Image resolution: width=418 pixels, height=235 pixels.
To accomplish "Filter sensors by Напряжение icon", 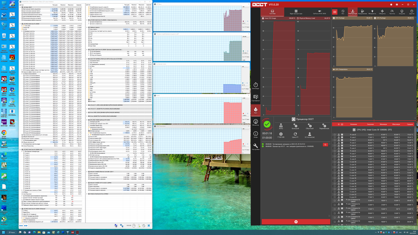I will (362, 12).
